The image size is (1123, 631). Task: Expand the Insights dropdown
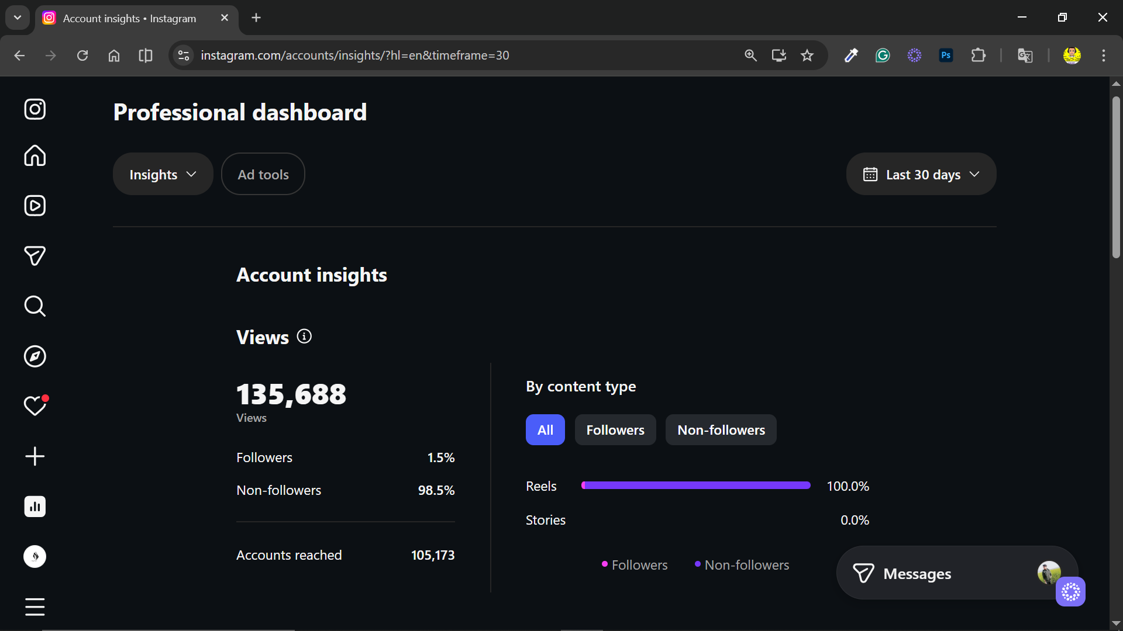tap(163, 174)
